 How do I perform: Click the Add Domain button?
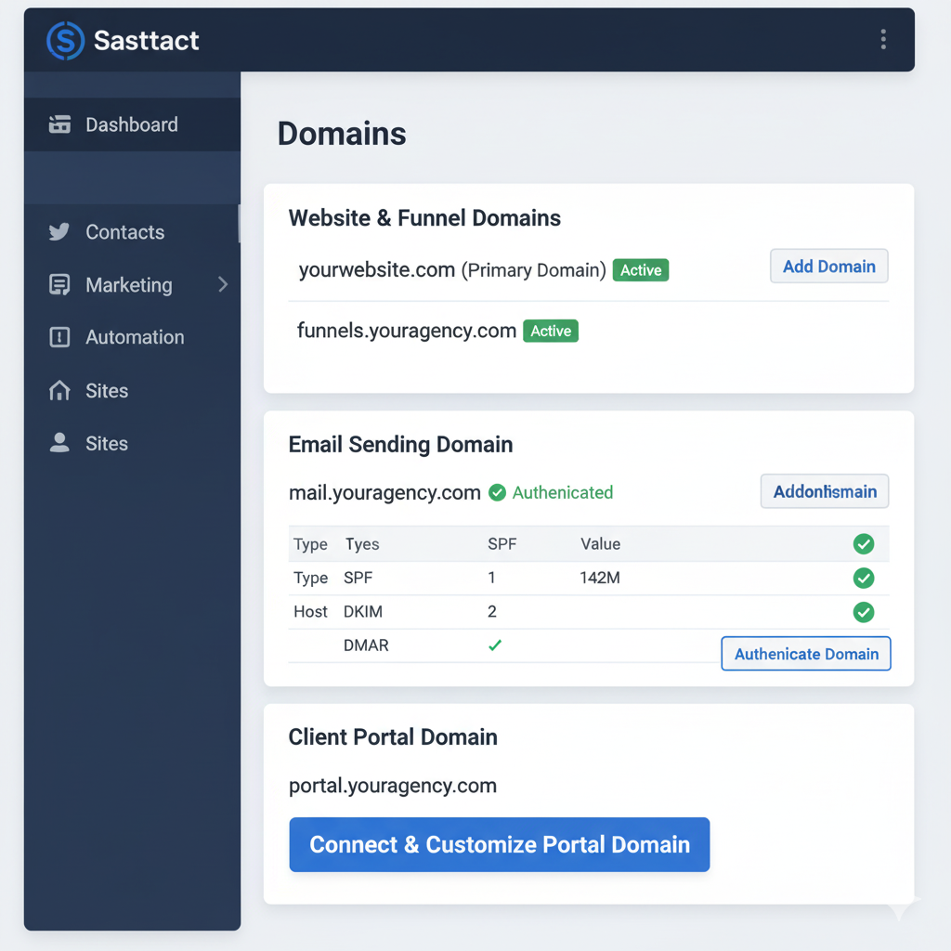click(828, 267)
